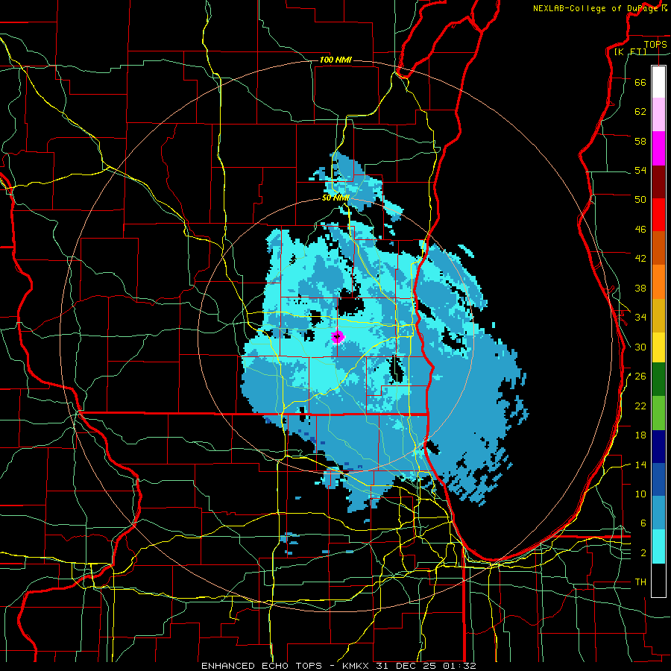
Task: Click the magenta KMKX radar site marker
Action: click(x=337, y=337)
